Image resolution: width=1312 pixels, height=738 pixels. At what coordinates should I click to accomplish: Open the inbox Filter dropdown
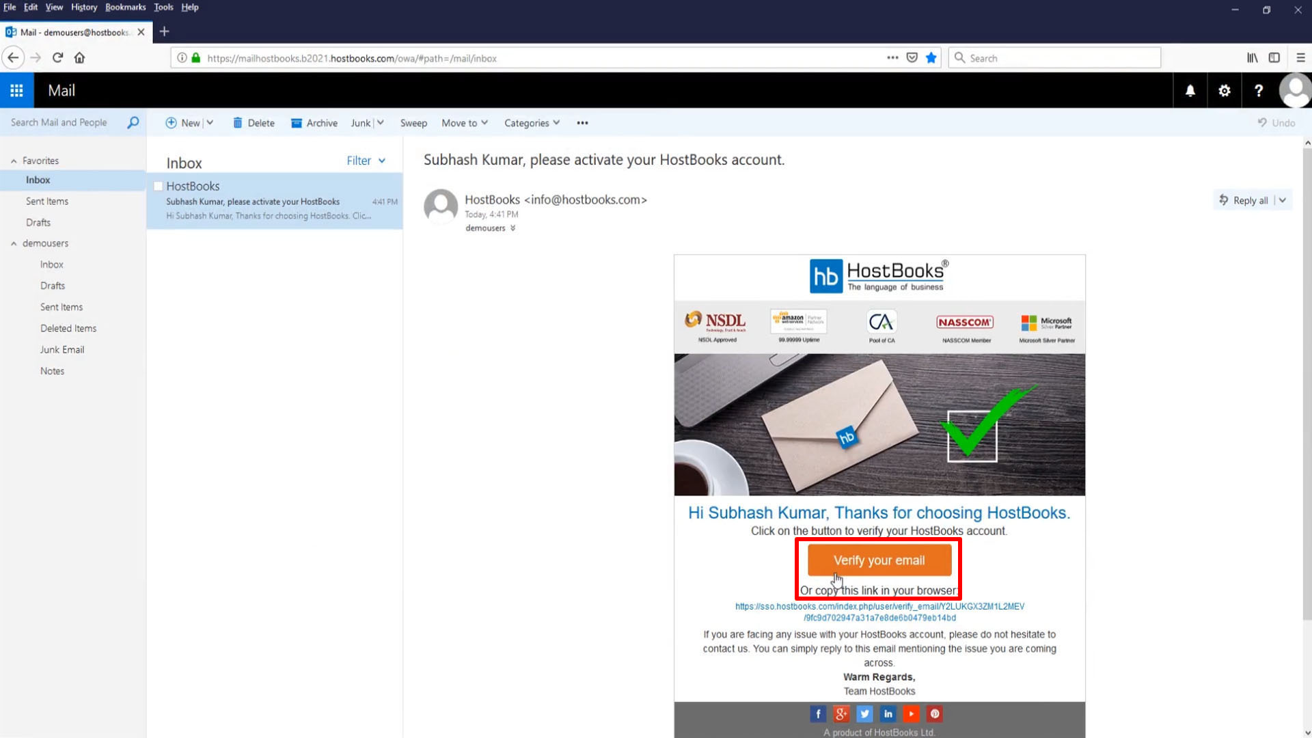[x=366, y=161]
